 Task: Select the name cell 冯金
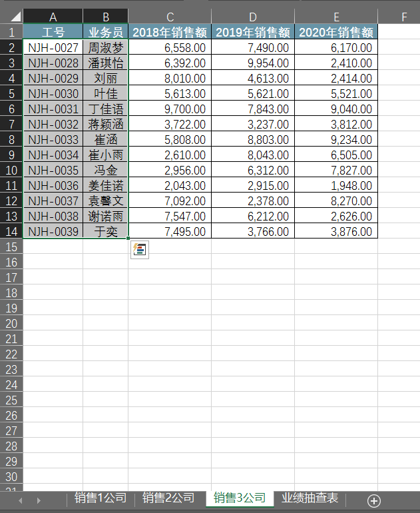[106, 170]
